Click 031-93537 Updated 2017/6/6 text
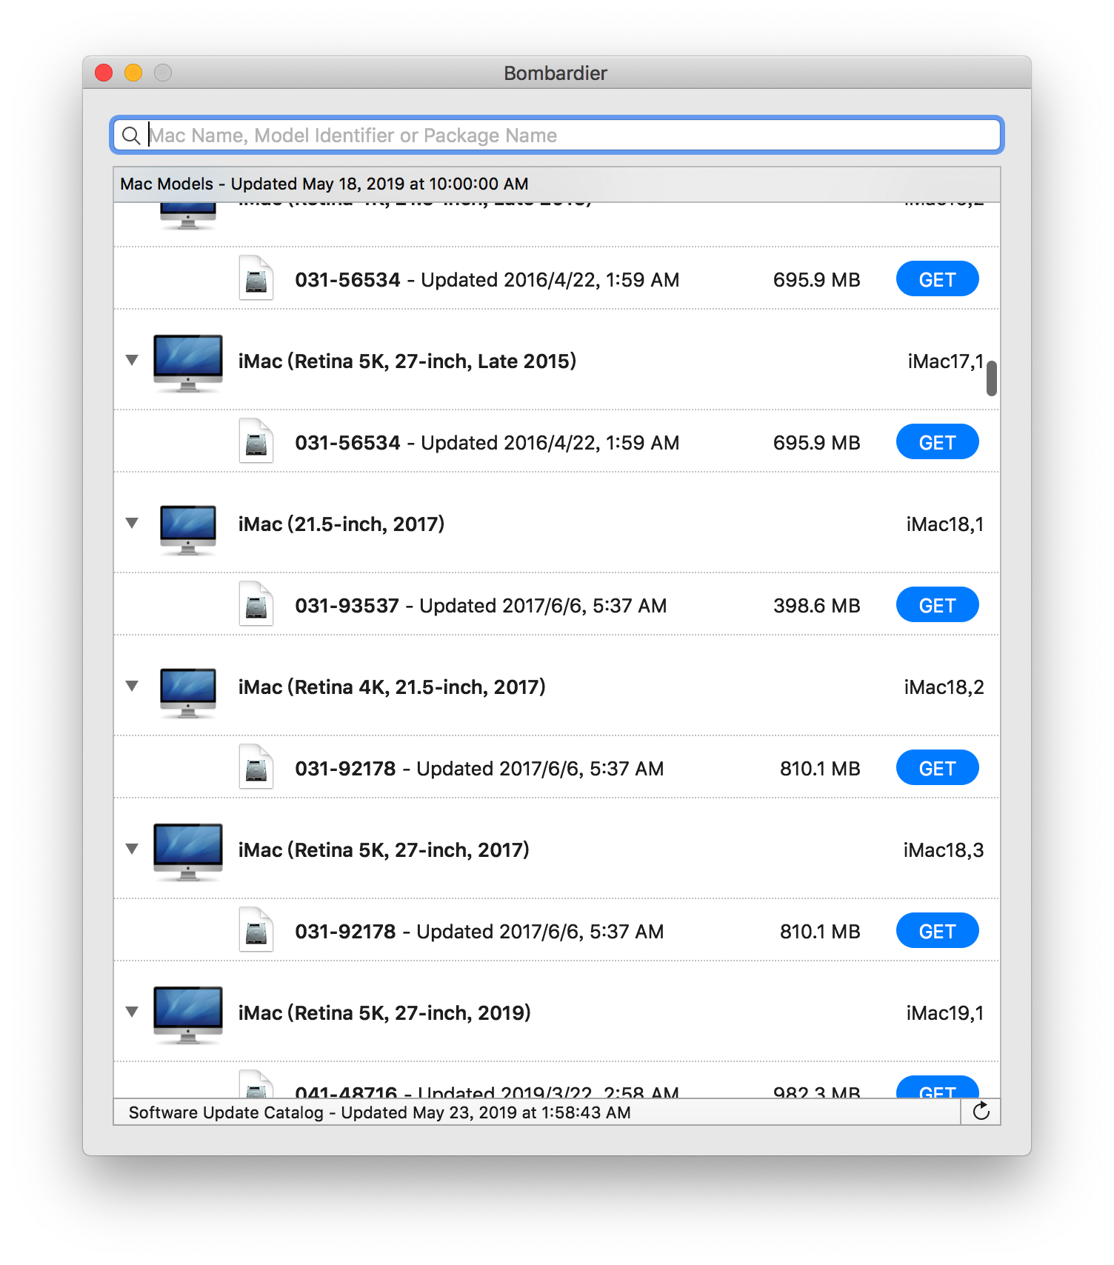 481,606
